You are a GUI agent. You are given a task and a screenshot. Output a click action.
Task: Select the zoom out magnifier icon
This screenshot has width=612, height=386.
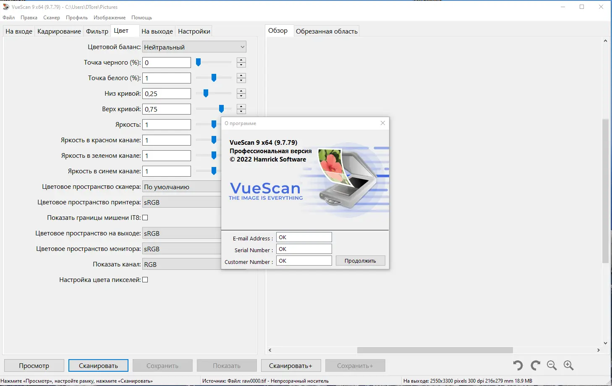(552, 365)
